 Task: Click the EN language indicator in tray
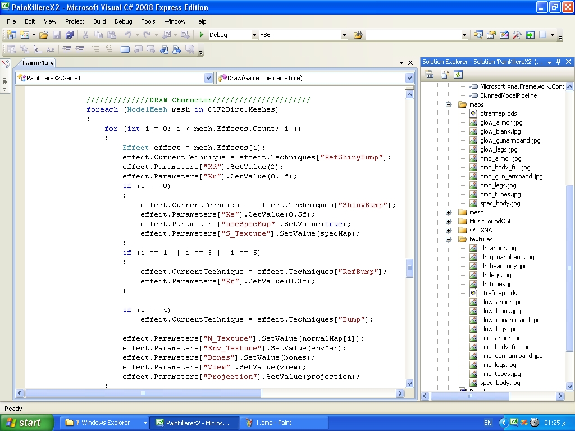pos(488,423)
